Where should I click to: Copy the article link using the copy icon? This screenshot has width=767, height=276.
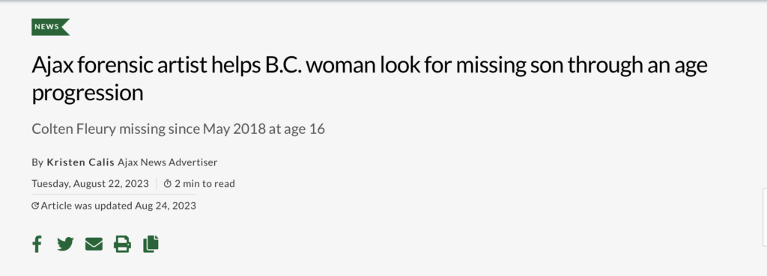coord(151,244)
